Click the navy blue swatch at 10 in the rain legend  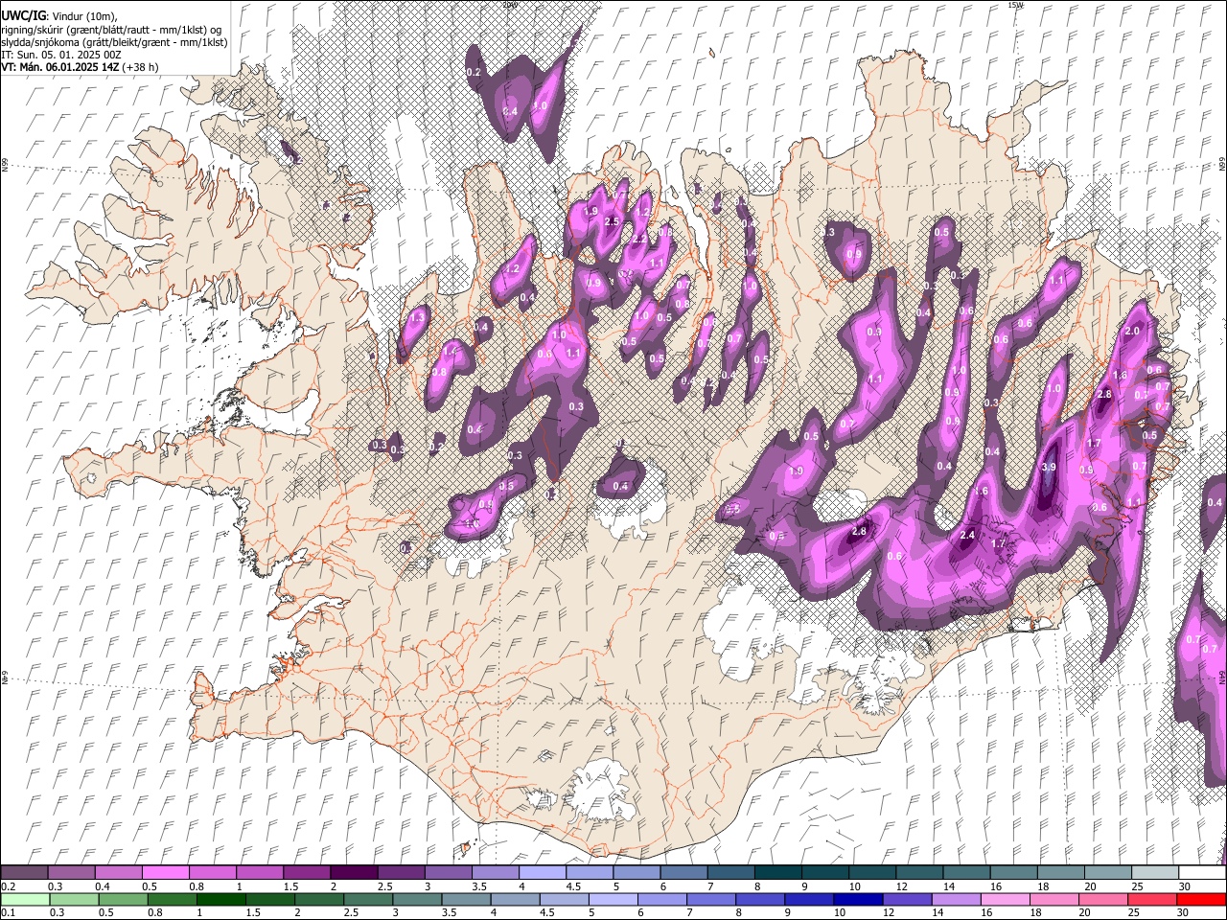tap(858, 900)
